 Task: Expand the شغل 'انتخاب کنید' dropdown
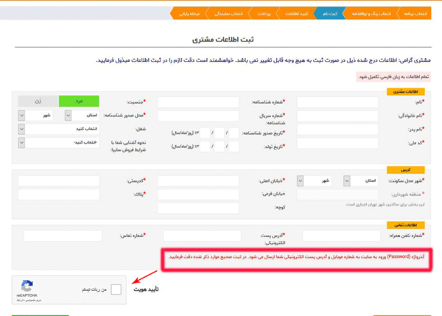click(59, 129)
